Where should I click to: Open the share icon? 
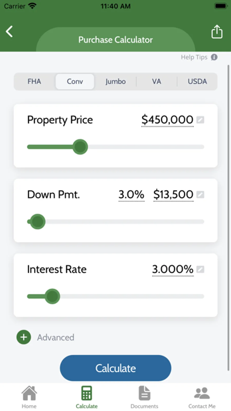217,32
